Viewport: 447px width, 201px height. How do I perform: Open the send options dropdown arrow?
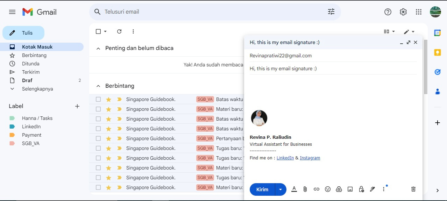coord(280,189)
